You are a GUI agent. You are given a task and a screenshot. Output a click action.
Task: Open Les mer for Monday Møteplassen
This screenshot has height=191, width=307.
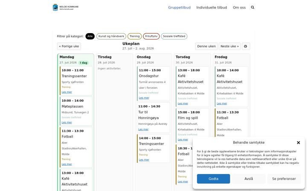67,122
